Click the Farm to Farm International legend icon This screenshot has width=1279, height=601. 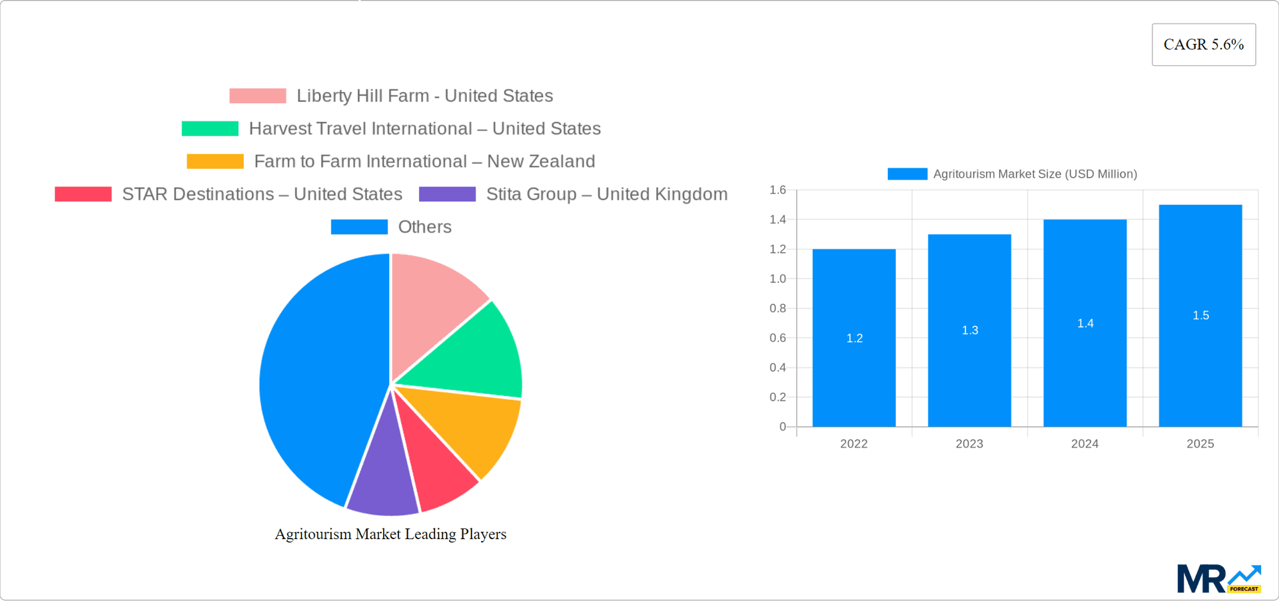[x=214, y=160]
